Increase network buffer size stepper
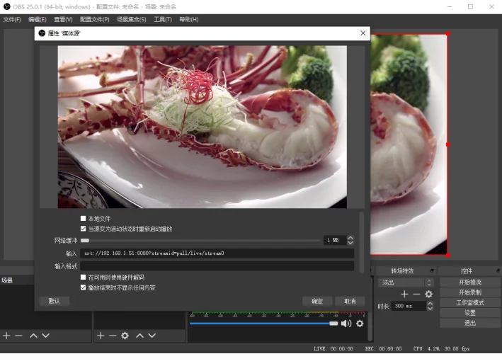This screenshot has width=502, height=354. click(x=350, y=238)
